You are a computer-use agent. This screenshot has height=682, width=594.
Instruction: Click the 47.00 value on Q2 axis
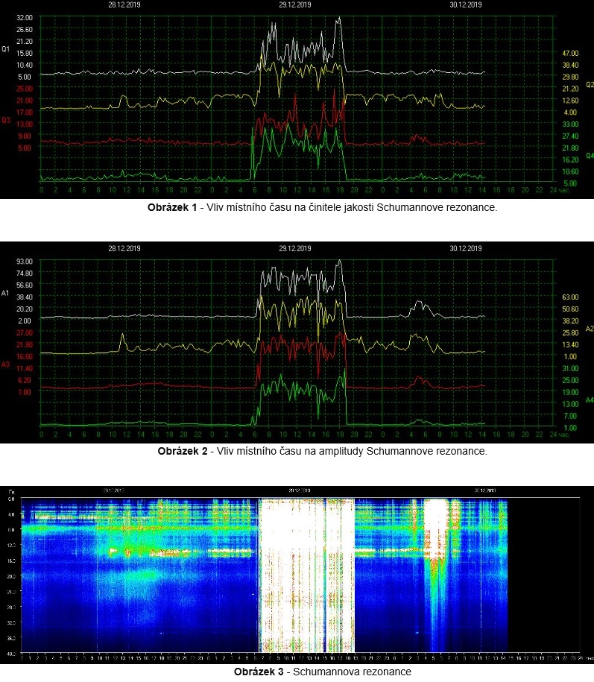[569, 54]
